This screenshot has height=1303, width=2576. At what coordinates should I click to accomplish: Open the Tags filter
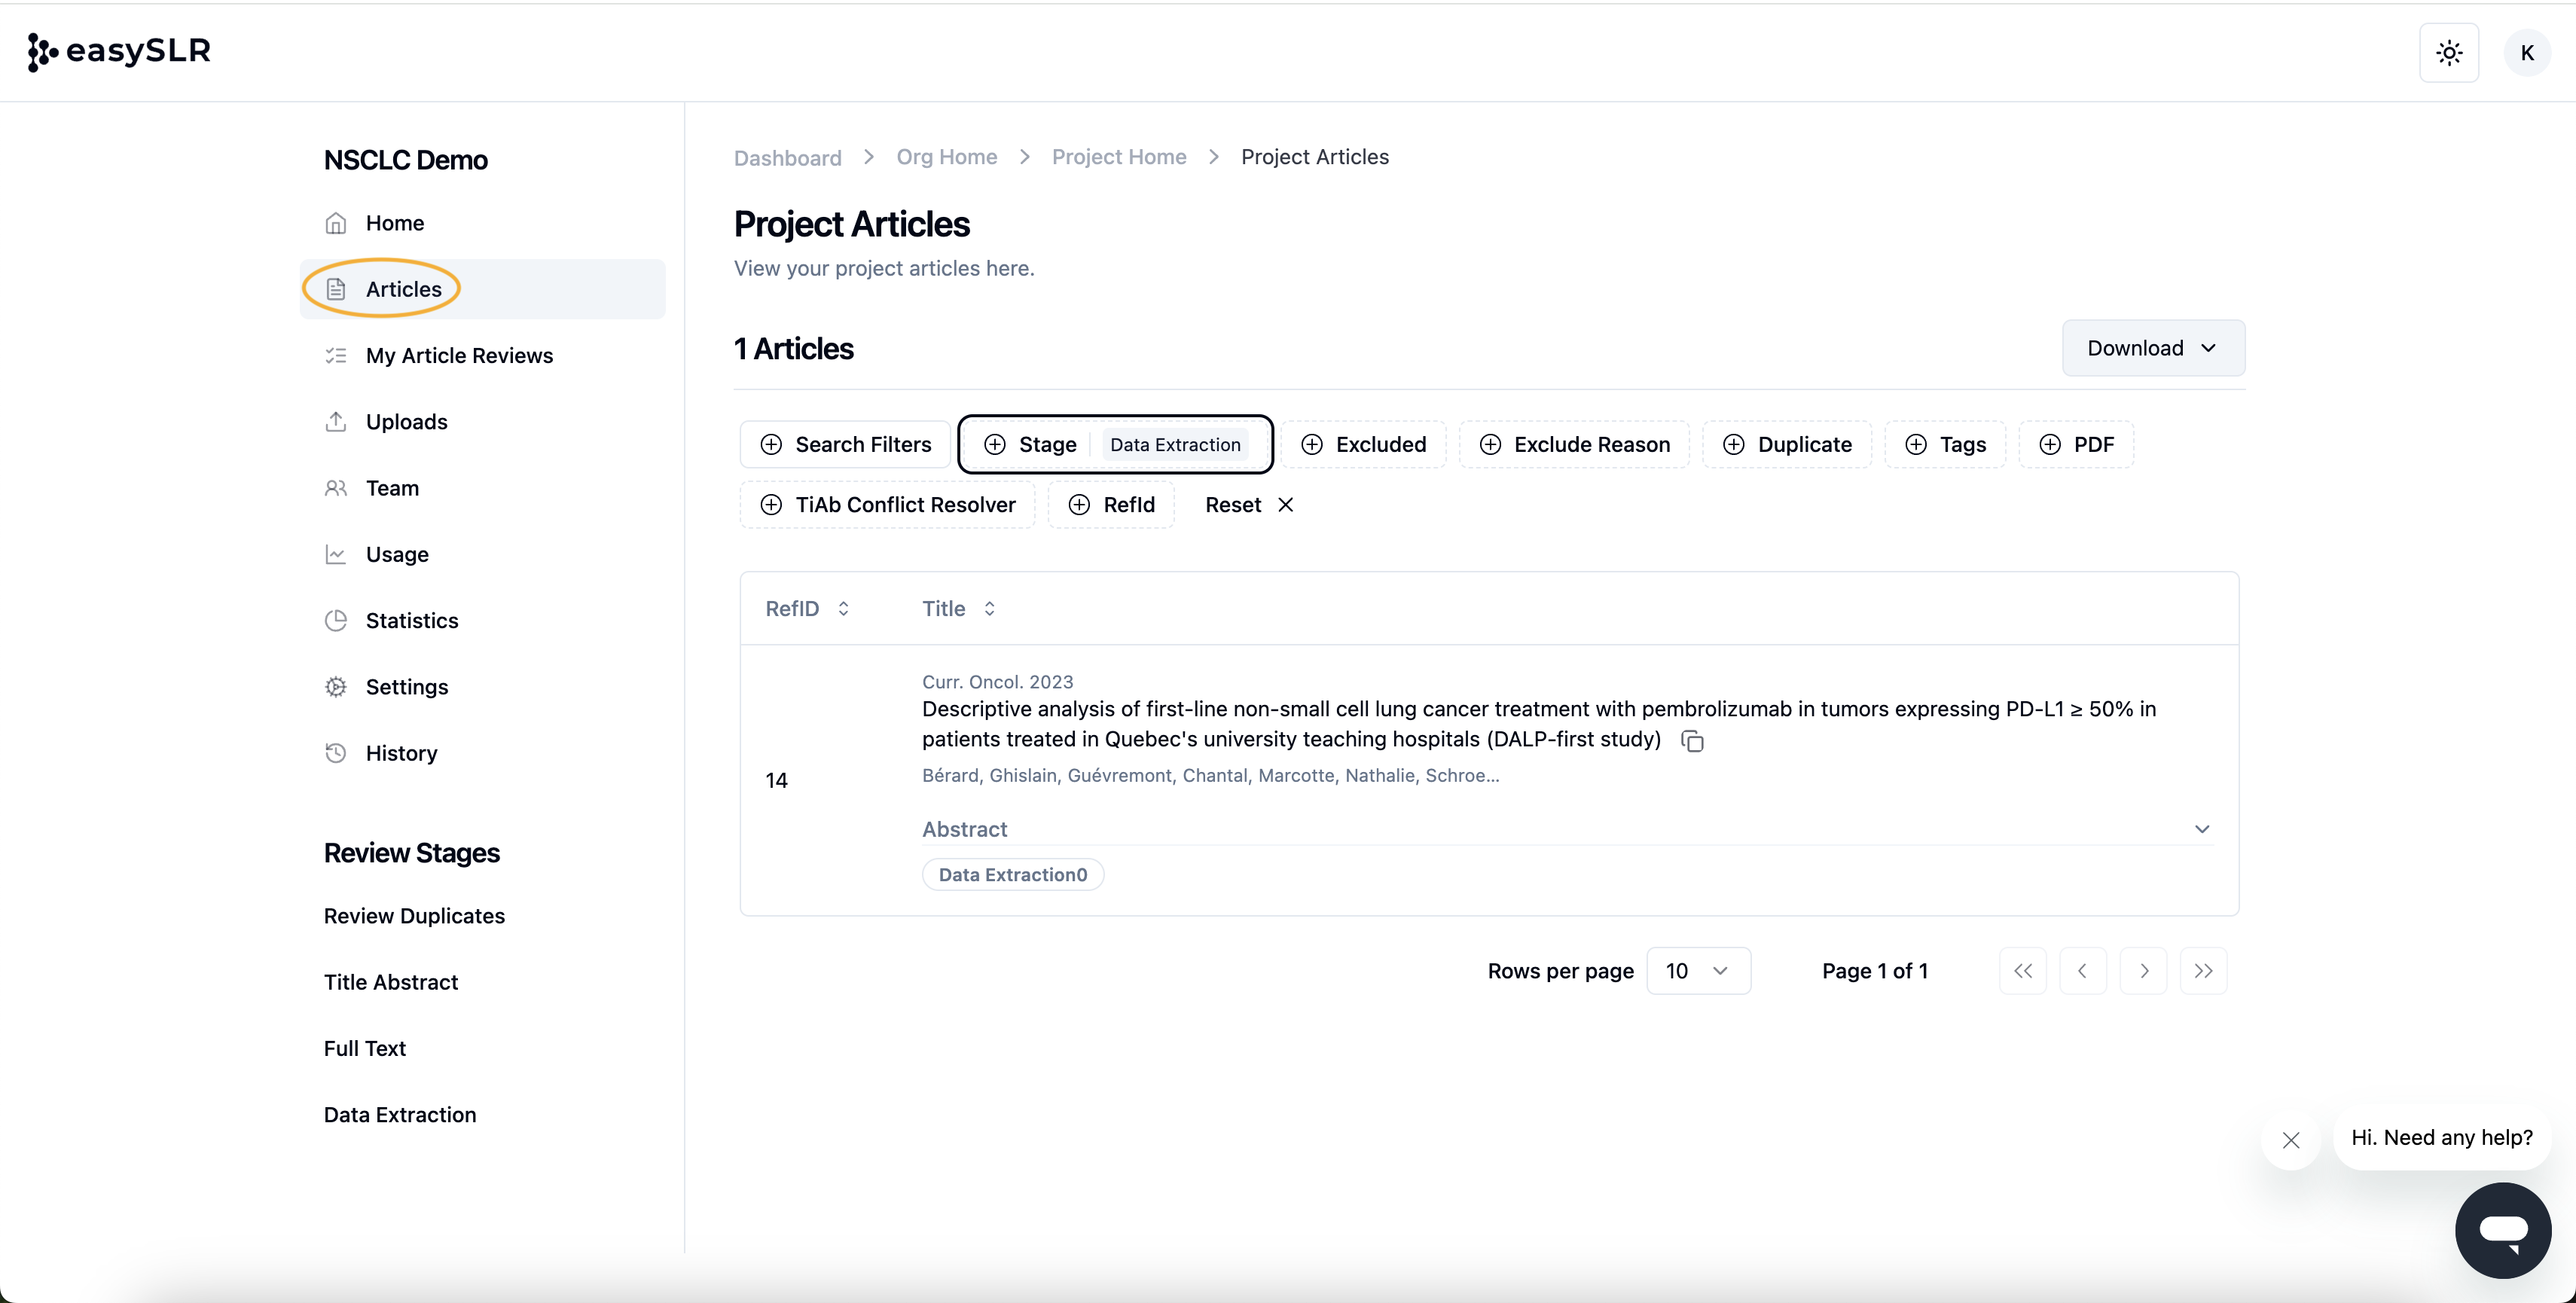(x=1945, y=444)
